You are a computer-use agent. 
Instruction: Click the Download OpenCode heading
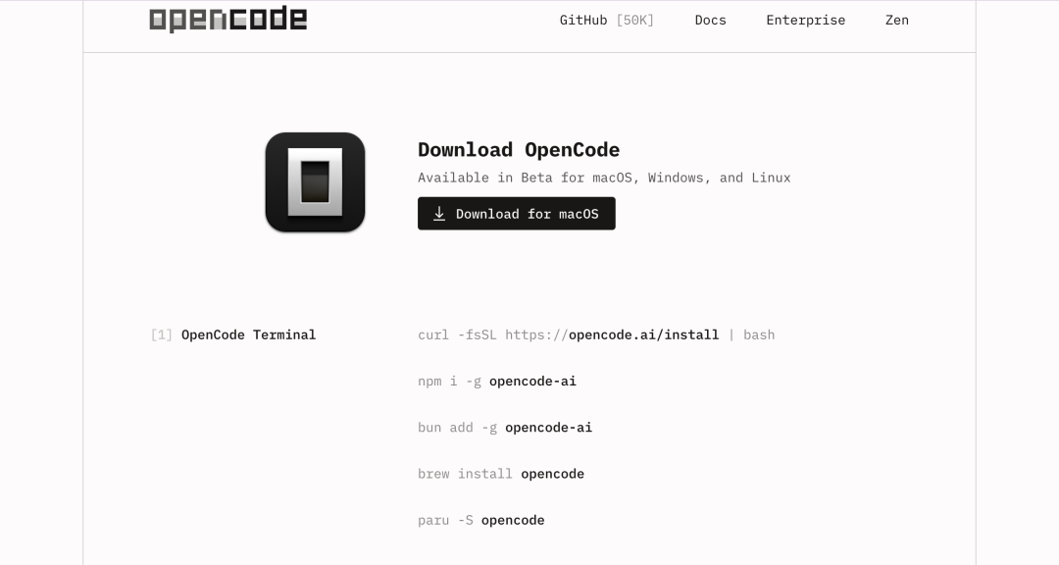pyautogui.click(x=519, y=149)
